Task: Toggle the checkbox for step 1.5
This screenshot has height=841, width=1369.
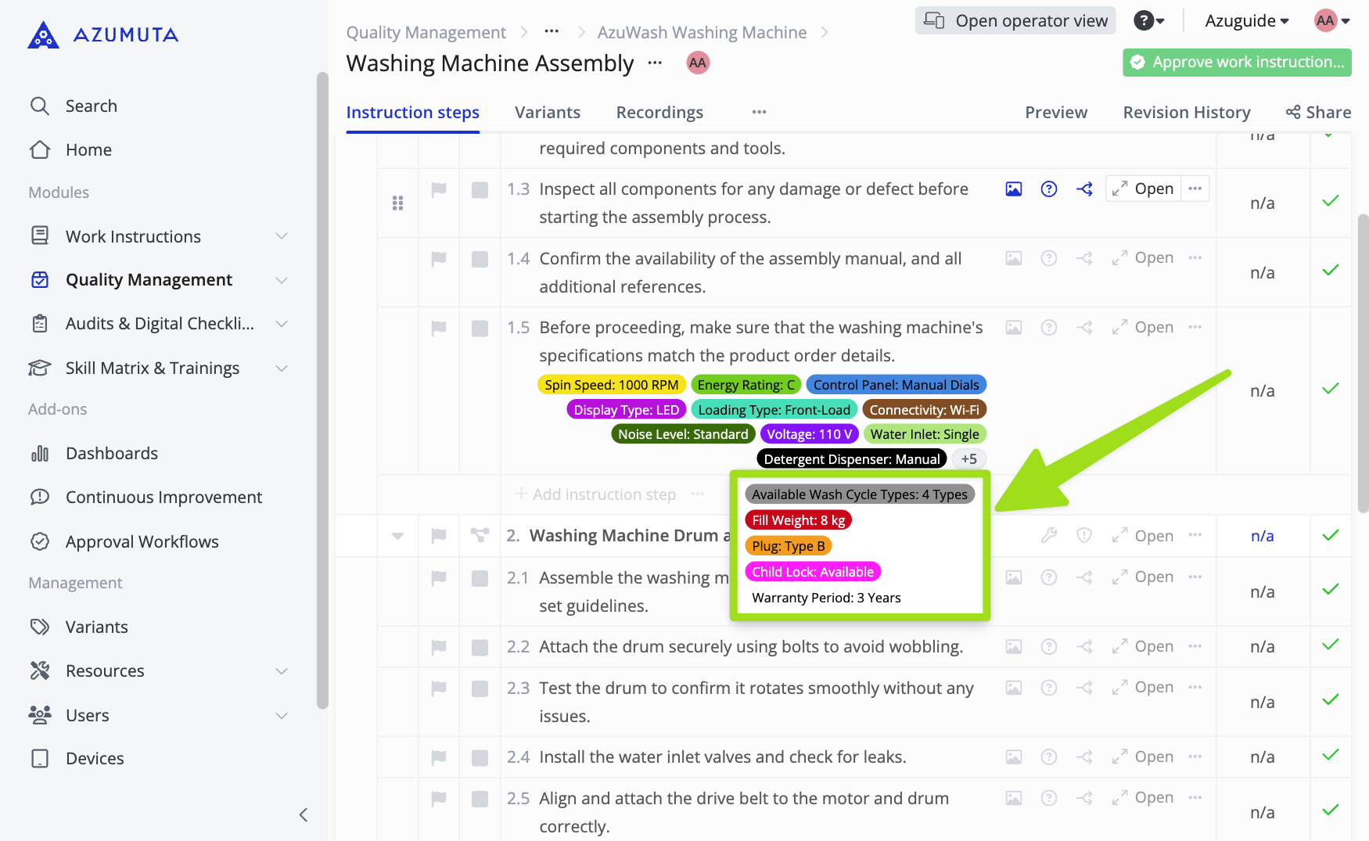Action: (480, 328)
